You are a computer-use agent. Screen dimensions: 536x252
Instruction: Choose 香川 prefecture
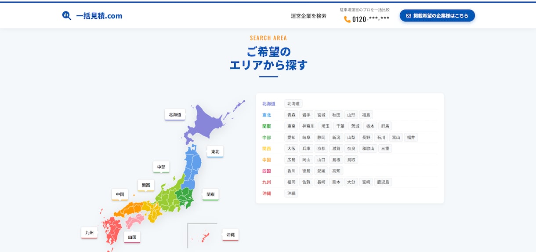(291, 171)
